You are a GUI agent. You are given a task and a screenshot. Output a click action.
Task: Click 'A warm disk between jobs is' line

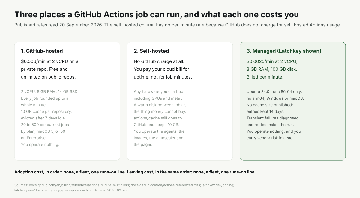[160, 105]
